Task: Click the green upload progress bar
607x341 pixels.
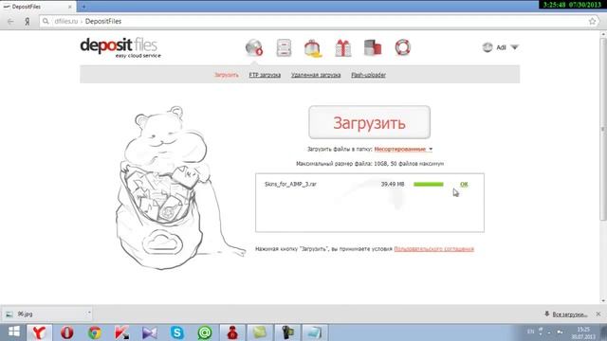Action: click(428, 185)
